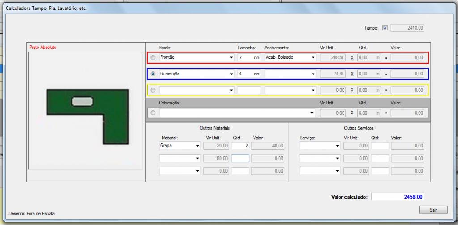The image size is (458, 225).
Task: Click the second Outros Serviços Qtd field
Action: coord(380,158)
